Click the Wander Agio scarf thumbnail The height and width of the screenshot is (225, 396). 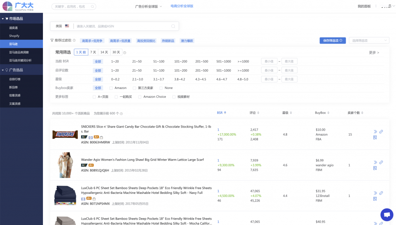pyautogui.click(x=65, y=165)
